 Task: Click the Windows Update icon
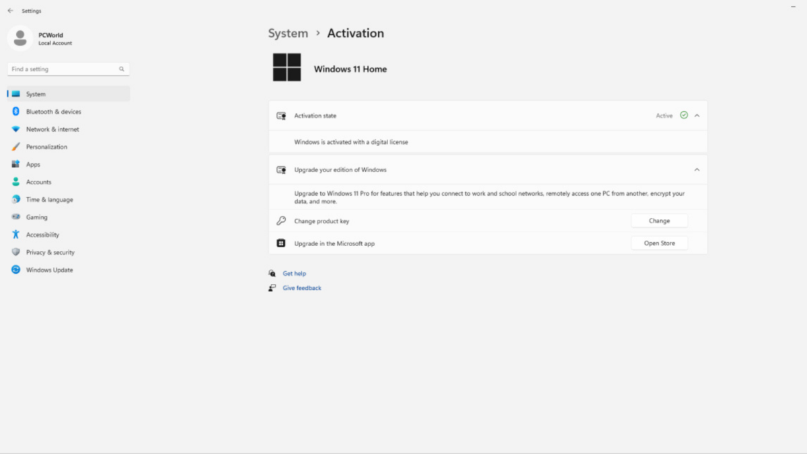coord(15,270)
